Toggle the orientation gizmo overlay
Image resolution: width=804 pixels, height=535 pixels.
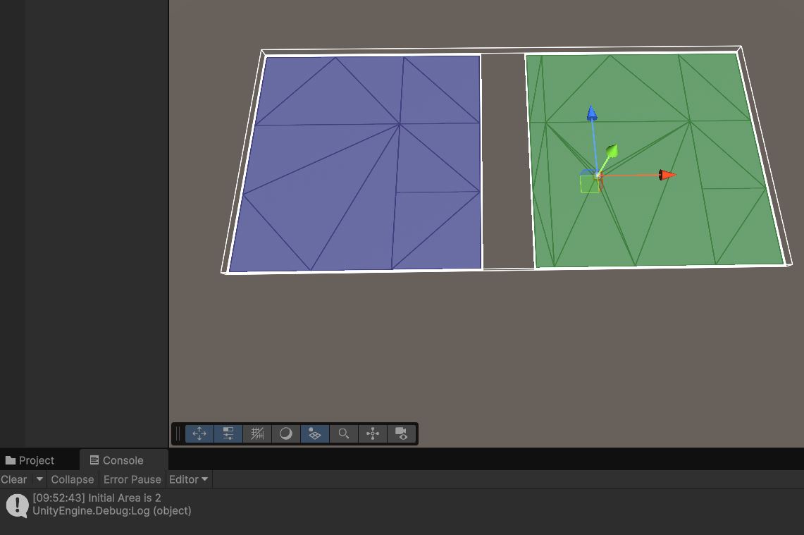372,434
